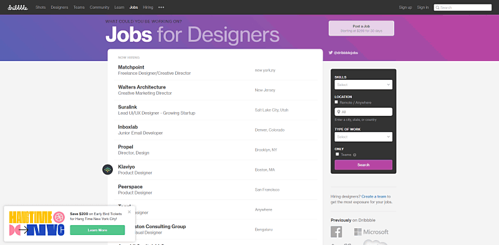The image size is (499, 245).
Task: Select 'Lead UI/UX Designer - Growing Startup' text
Action: (x=157, y=113)
